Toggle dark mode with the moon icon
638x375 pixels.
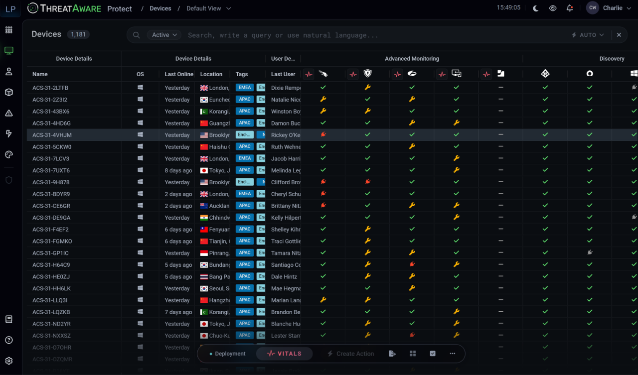pyautogui.click(x=536, y=8)
